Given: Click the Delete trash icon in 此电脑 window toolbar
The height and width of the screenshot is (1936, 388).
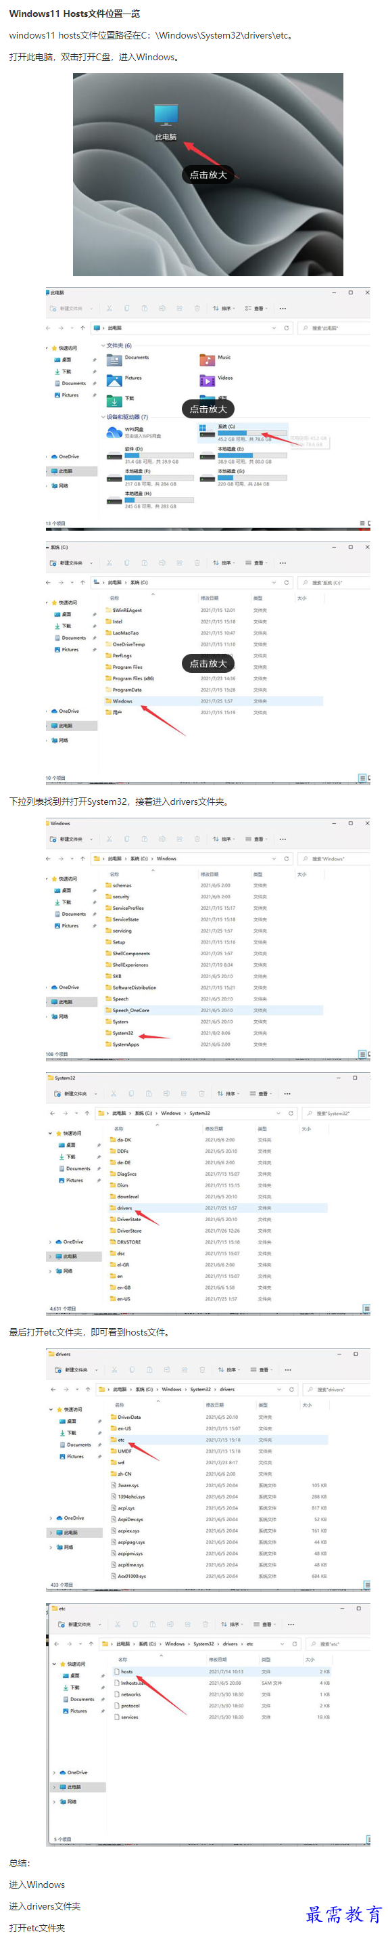Looking at the screenshot, I should tap(197, 308).
